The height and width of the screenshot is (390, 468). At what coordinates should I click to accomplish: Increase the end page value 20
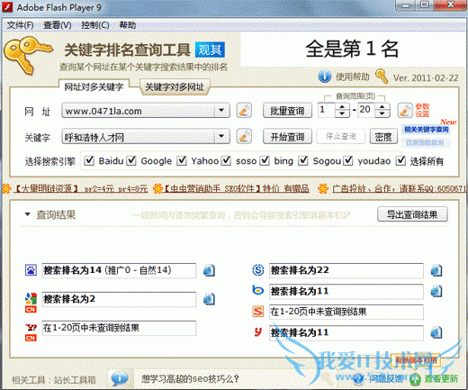[x=382, y=106]
